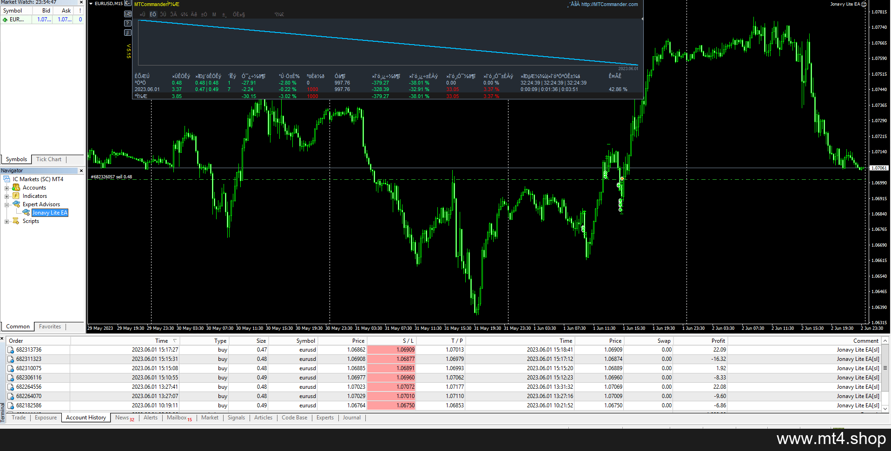Click the Jonavy Lite EA smiley icon on chart

(864, 4)
